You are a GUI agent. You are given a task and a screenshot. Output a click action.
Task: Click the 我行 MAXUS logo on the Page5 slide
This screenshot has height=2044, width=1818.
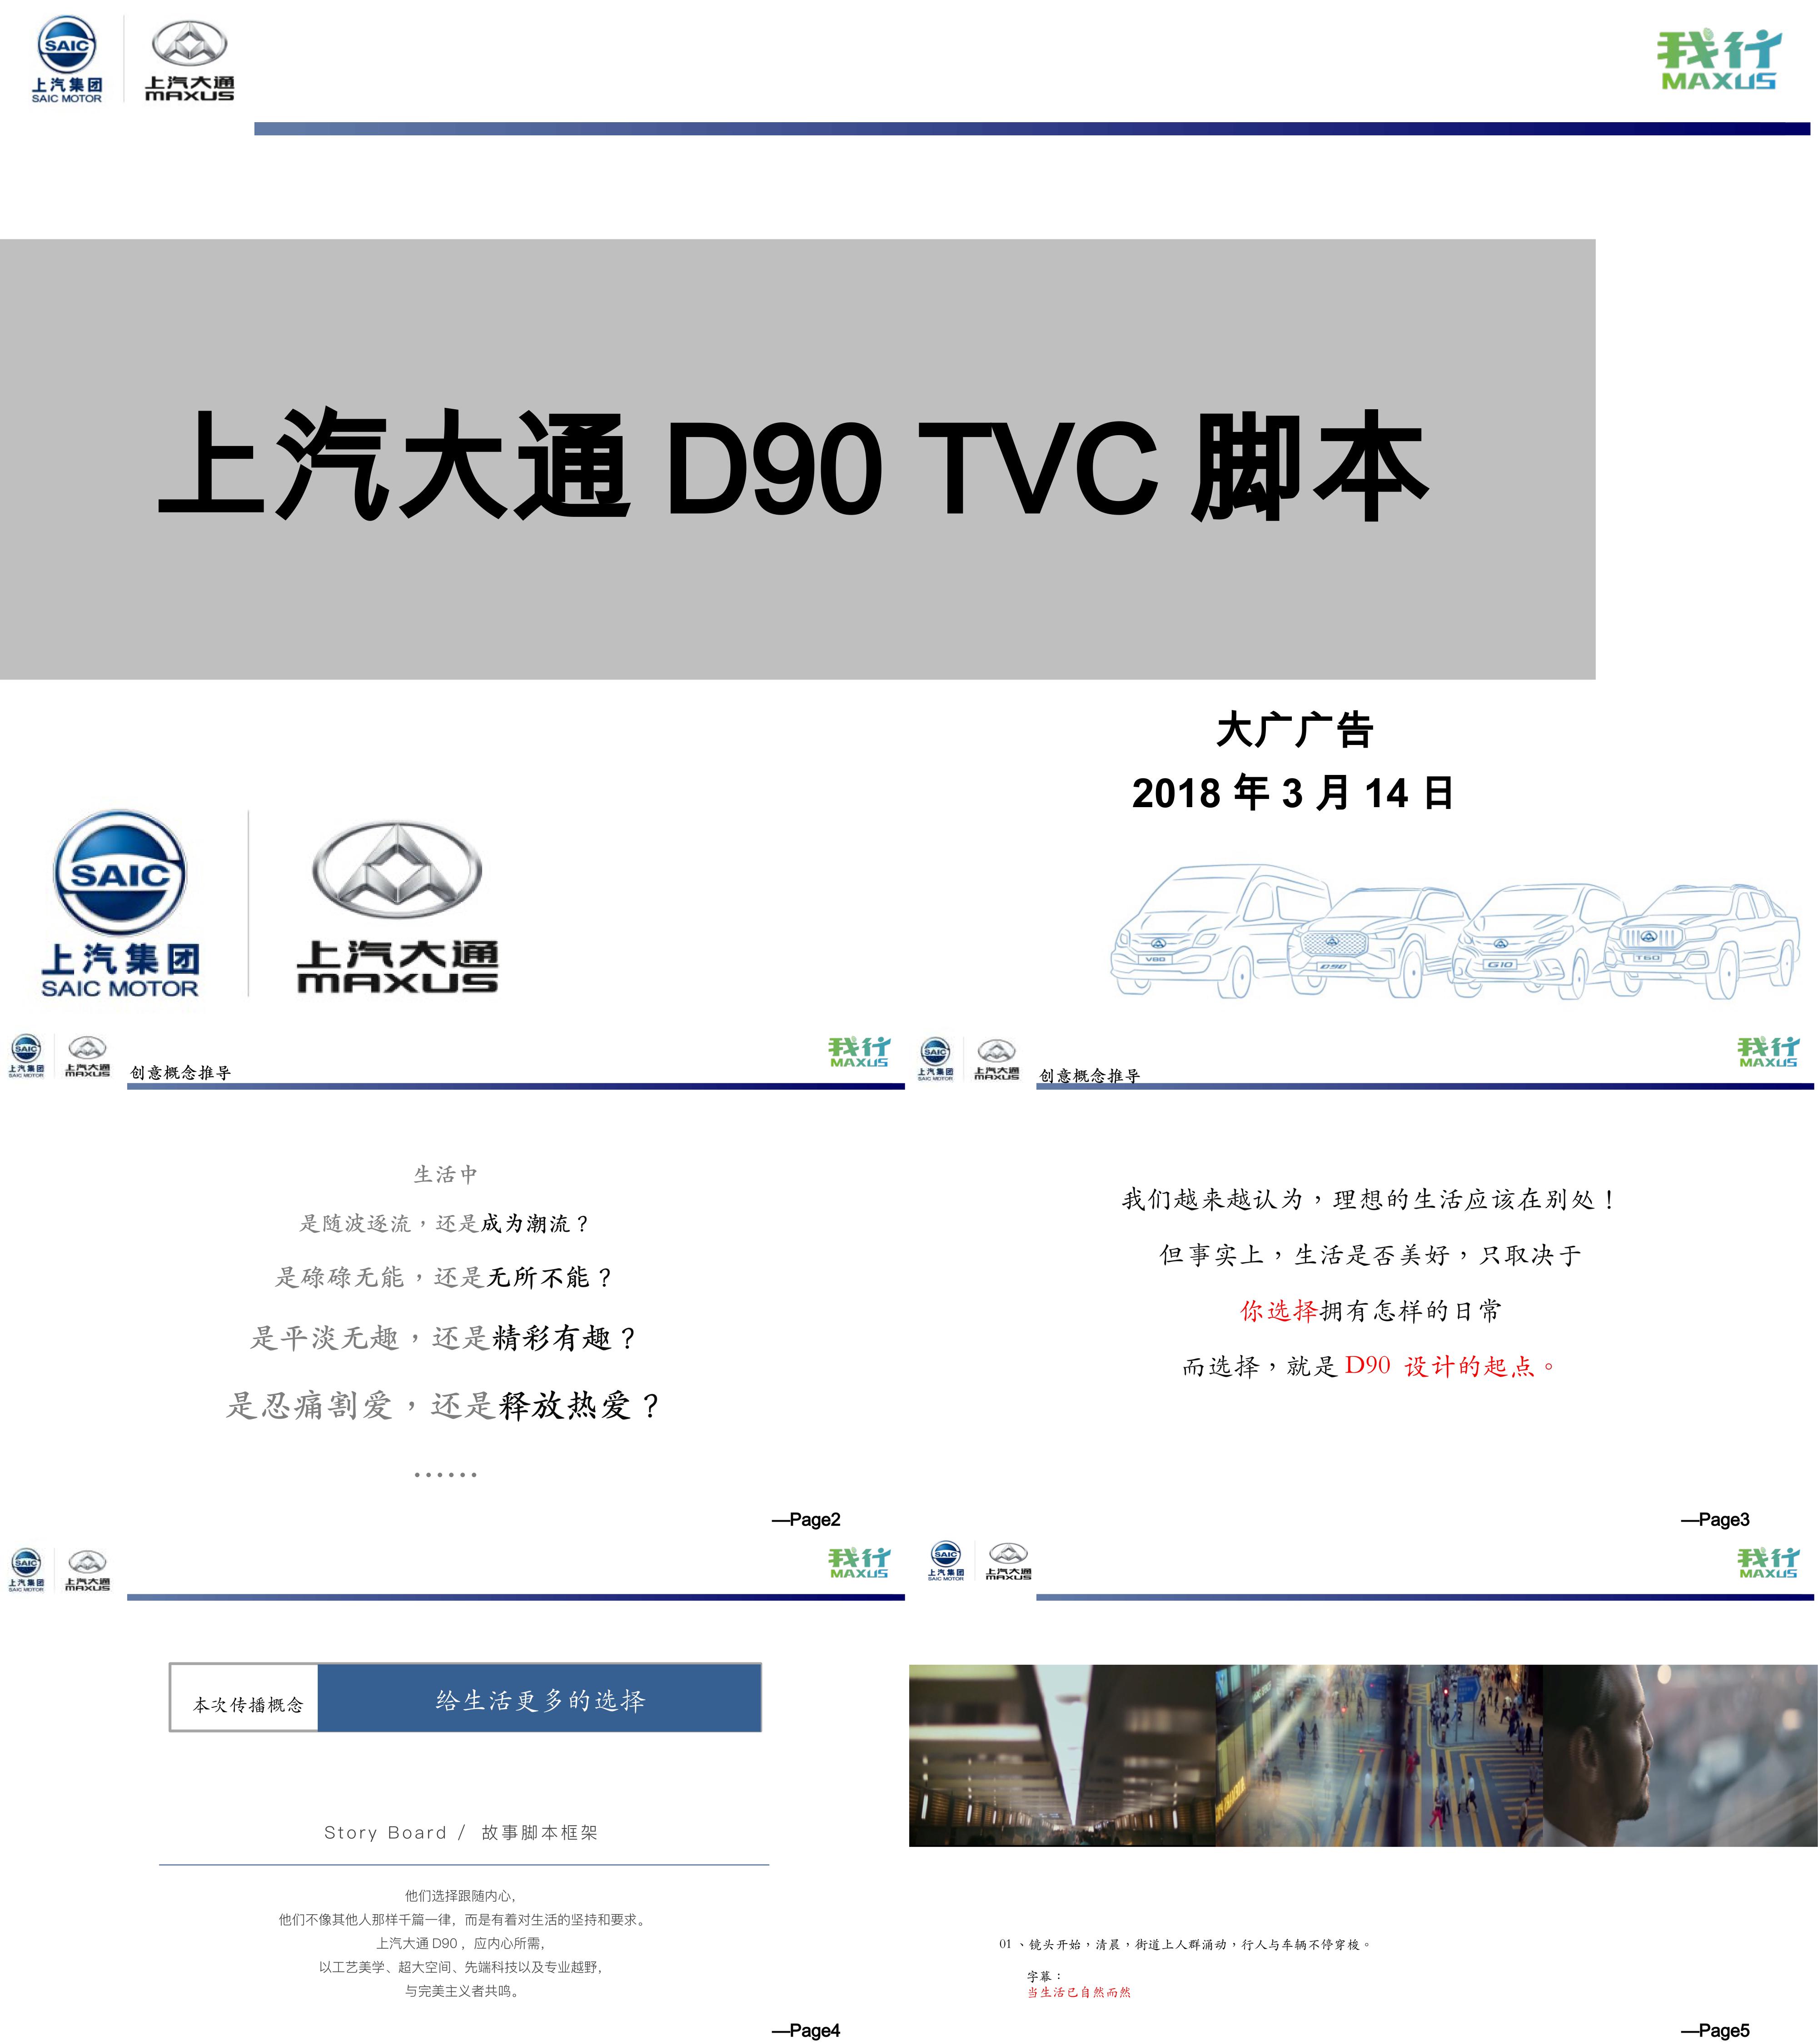point(1769,1563)
